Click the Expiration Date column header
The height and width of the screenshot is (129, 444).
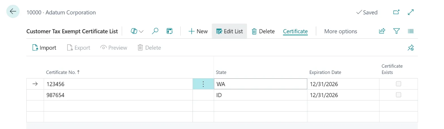(325, 72)
